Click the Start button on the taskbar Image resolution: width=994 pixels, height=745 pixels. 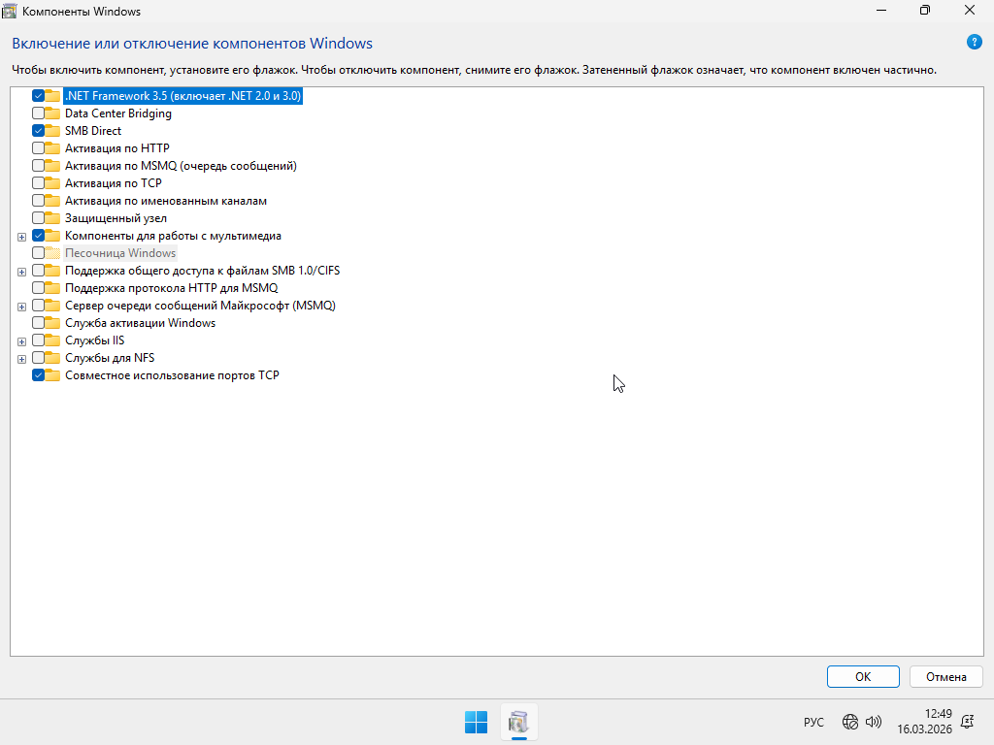[x=476, y=722]
